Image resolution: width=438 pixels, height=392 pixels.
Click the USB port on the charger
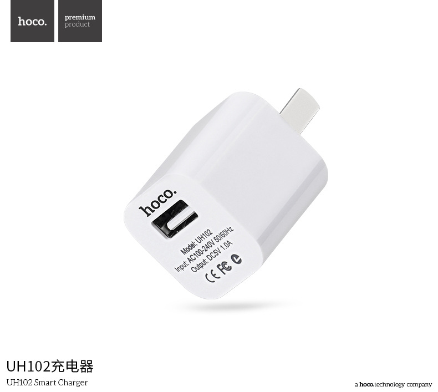tap(175, 219)
